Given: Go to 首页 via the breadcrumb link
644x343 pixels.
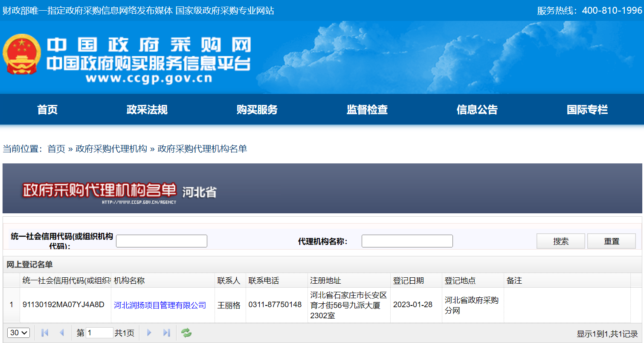Looking at the screenshot, I should point(56,149).
